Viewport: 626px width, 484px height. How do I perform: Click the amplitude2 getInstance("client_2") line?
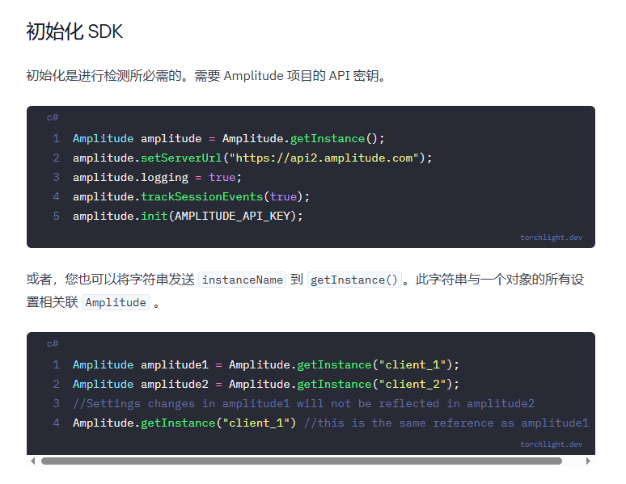(266, 385)
